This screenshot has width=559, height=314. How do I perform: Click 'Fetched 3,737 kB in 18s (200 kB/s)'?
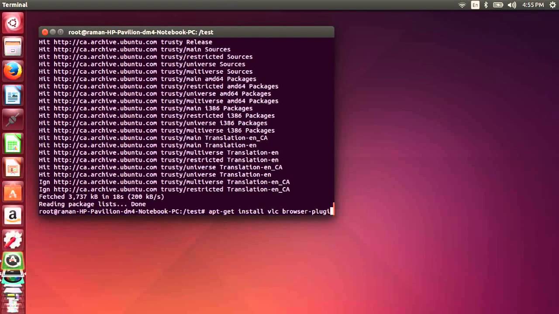[101, 197]
